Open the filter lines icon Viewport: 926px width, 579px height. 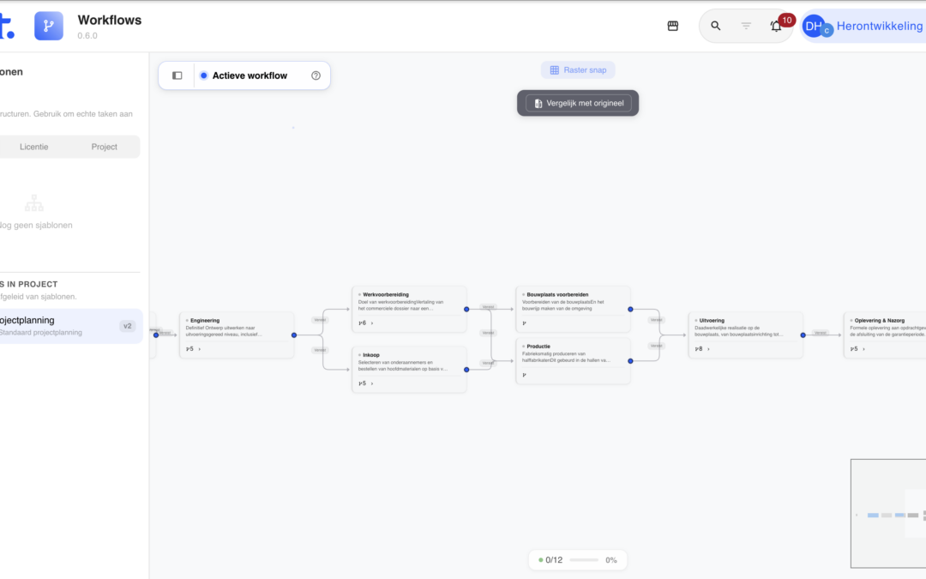pos(746,26)
